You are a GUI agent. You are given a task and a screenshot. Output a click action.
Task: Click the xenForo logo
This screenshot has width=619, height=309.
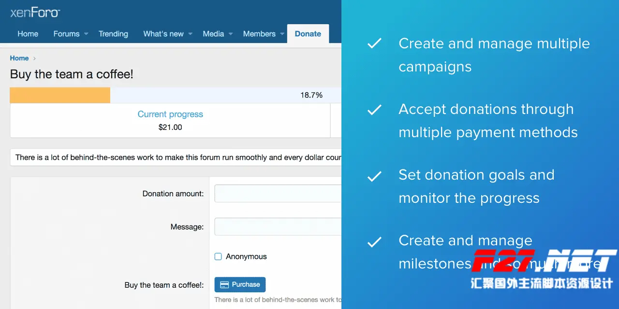point(35,13)
